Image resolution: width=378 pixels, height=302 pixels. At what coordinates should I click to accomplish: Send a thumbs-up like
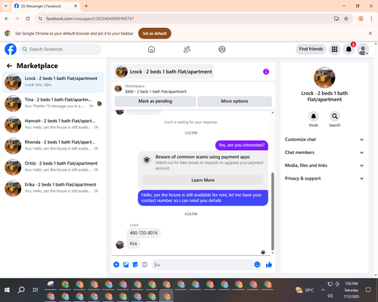[x=269, y=264]
